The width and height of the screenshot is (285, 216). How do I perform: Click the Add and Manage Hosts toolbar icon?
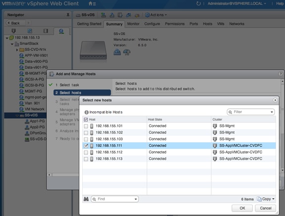point(120,15)
